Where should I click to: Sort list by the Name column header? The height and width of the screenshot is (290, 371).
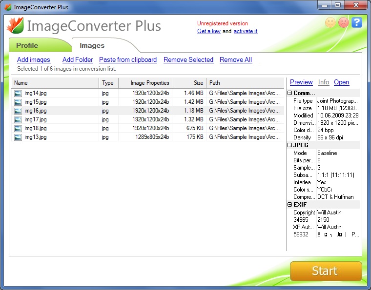55,83
